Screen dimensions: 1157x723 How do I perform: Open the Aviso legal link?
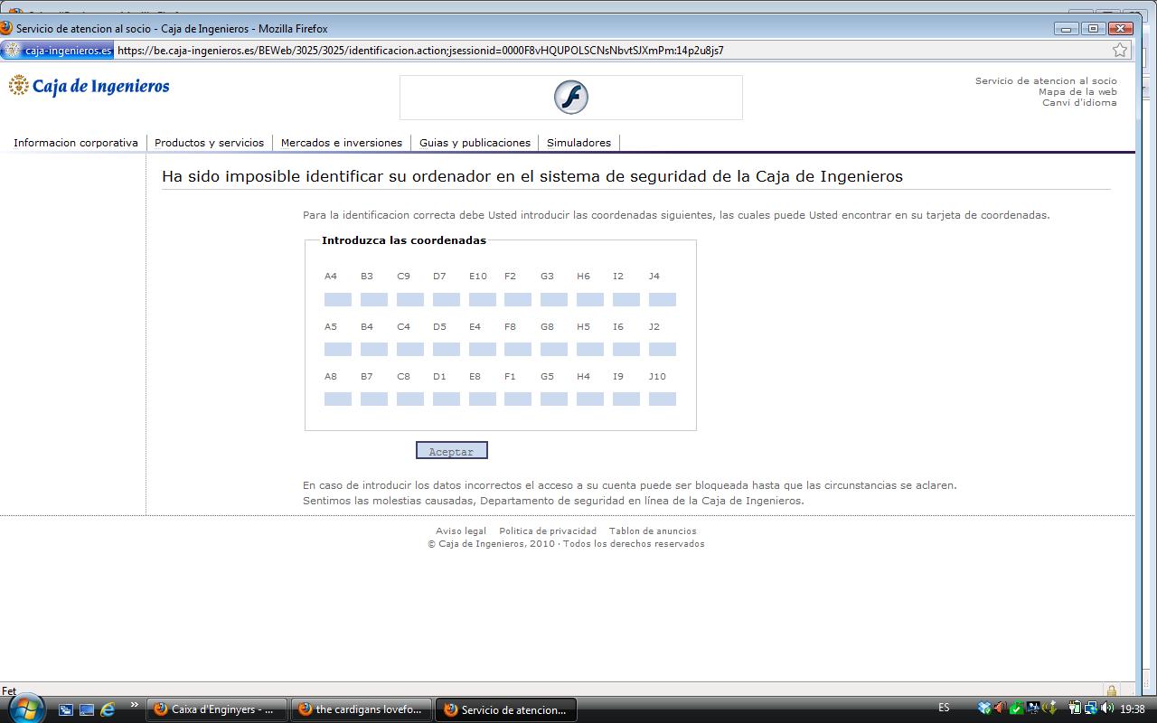461,531
